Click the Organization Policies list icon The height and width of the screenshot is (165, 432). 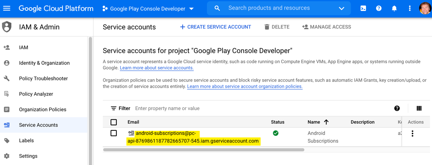point(7,109)
